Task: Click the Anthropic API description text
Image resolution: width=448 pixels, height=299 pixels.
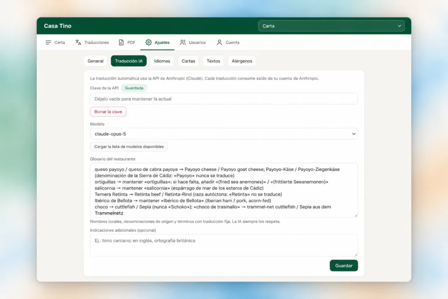Action: [204, 78]
